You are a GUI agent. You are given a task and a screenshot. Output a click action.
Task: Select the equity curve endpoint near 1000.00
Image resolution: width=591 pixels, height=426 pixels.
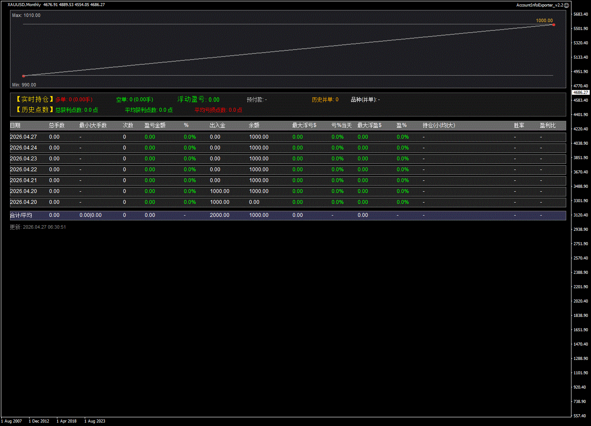pos(553,25)
